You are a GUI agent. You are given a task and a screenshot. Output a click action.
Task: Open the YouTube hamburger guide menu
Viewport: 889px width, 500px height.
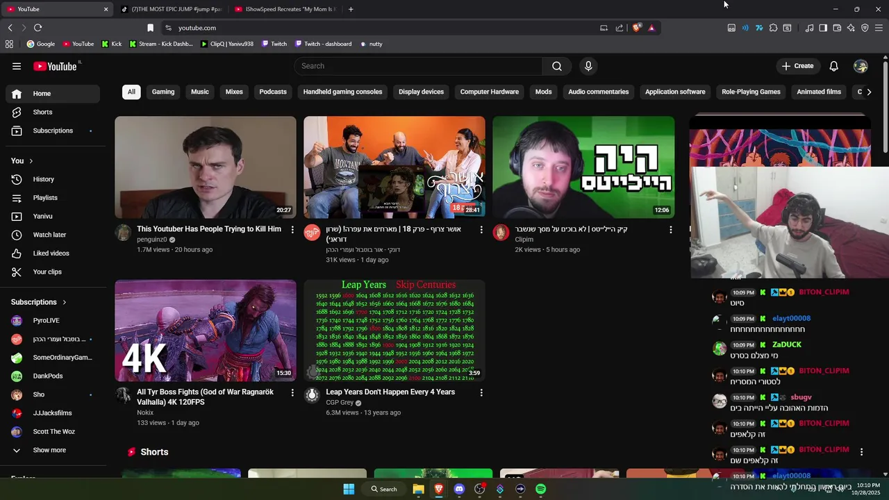pyautogui.click(x=17, y=66)
